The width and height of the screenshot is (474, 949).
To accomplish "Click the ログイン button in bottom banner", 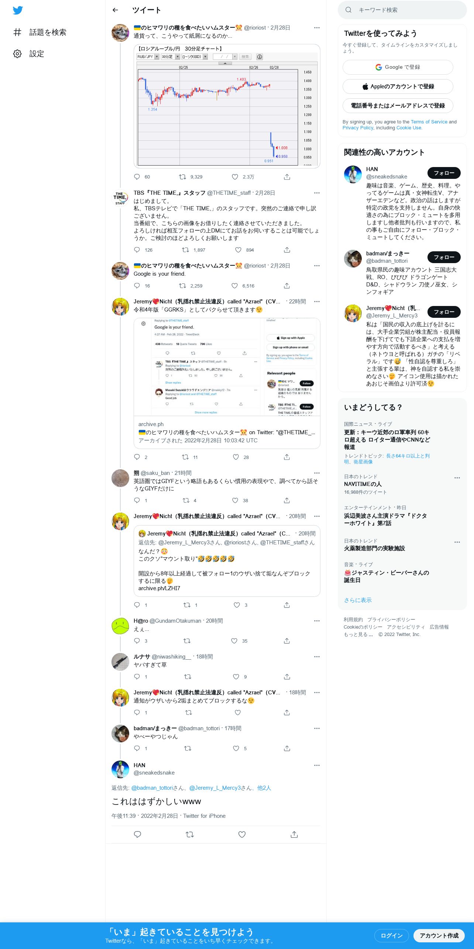I will (x=391, y=936).
